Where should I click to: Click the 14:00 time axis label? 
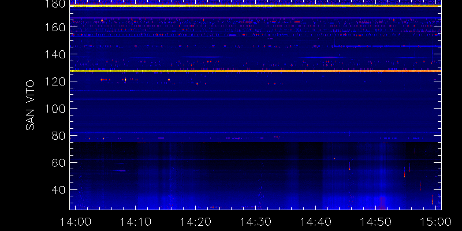[75, 222]
